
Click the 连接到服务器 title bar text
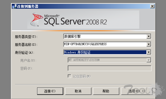(x=28, y=6)
